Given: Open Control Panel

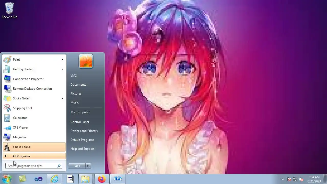Looking at the screenshot, I should coord(80,122).
